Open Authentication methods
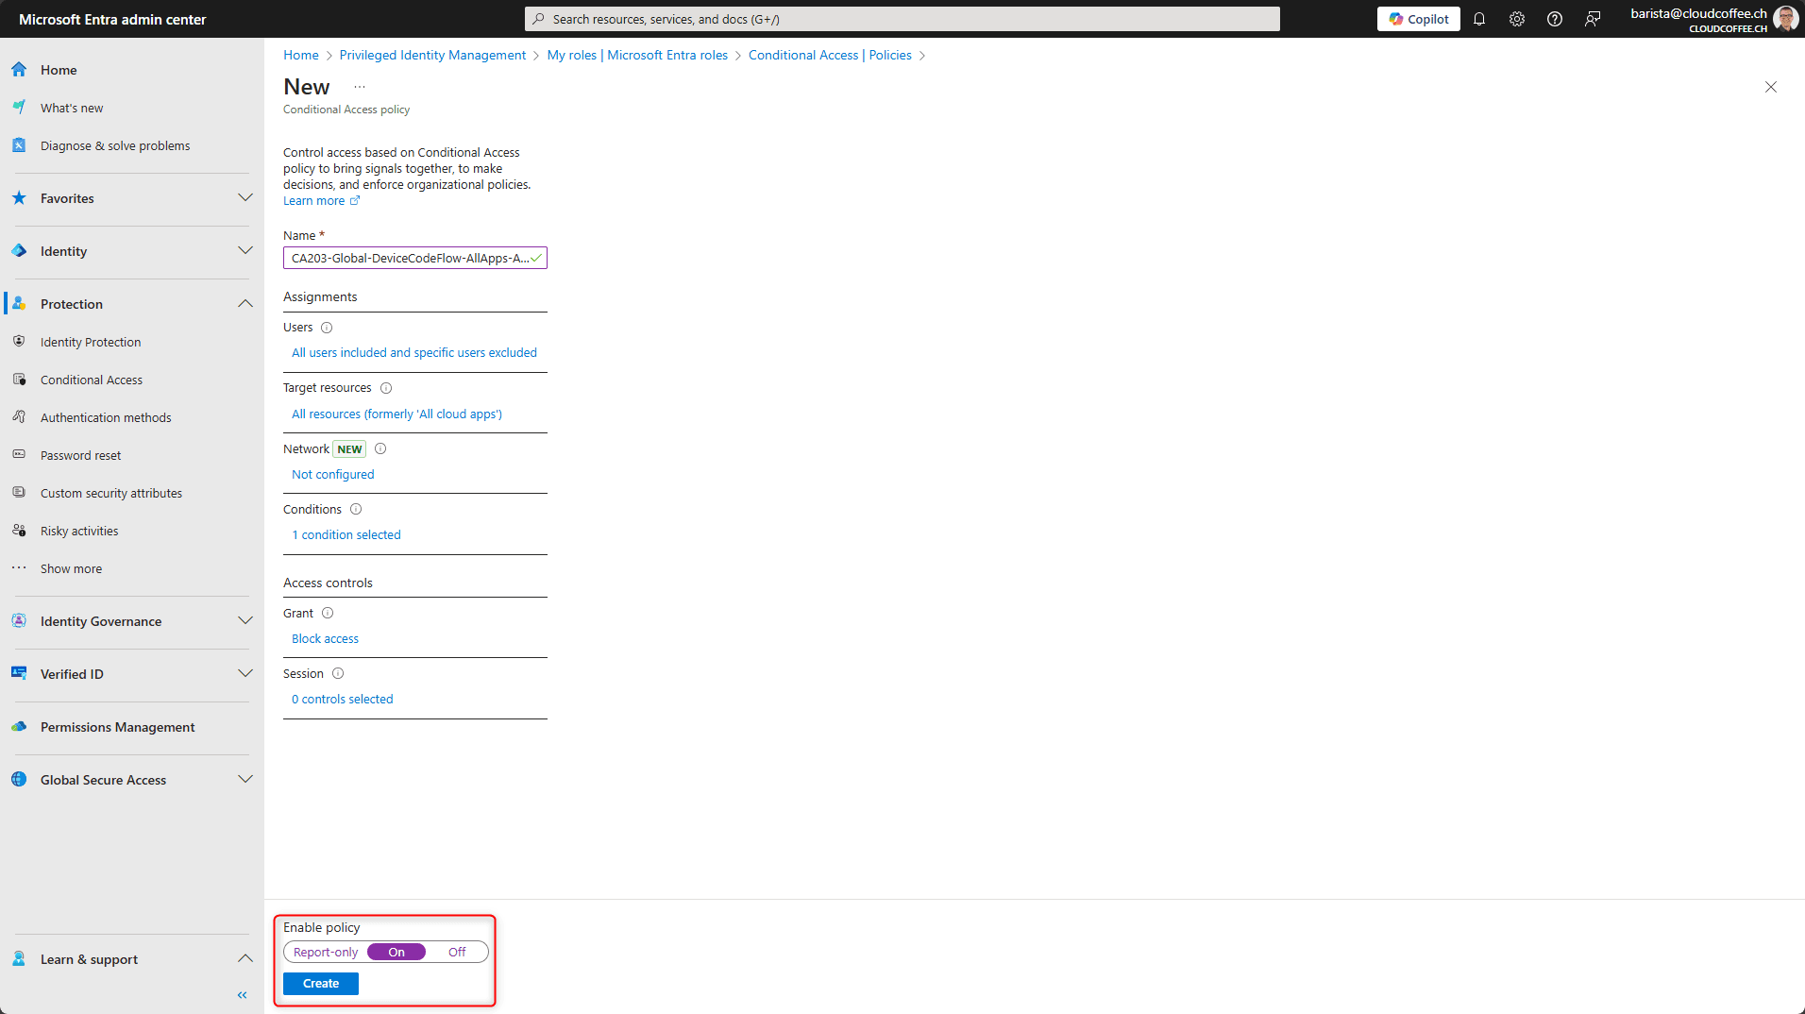This screenshot has height=1014, width=1805. (x=105, y=417)
